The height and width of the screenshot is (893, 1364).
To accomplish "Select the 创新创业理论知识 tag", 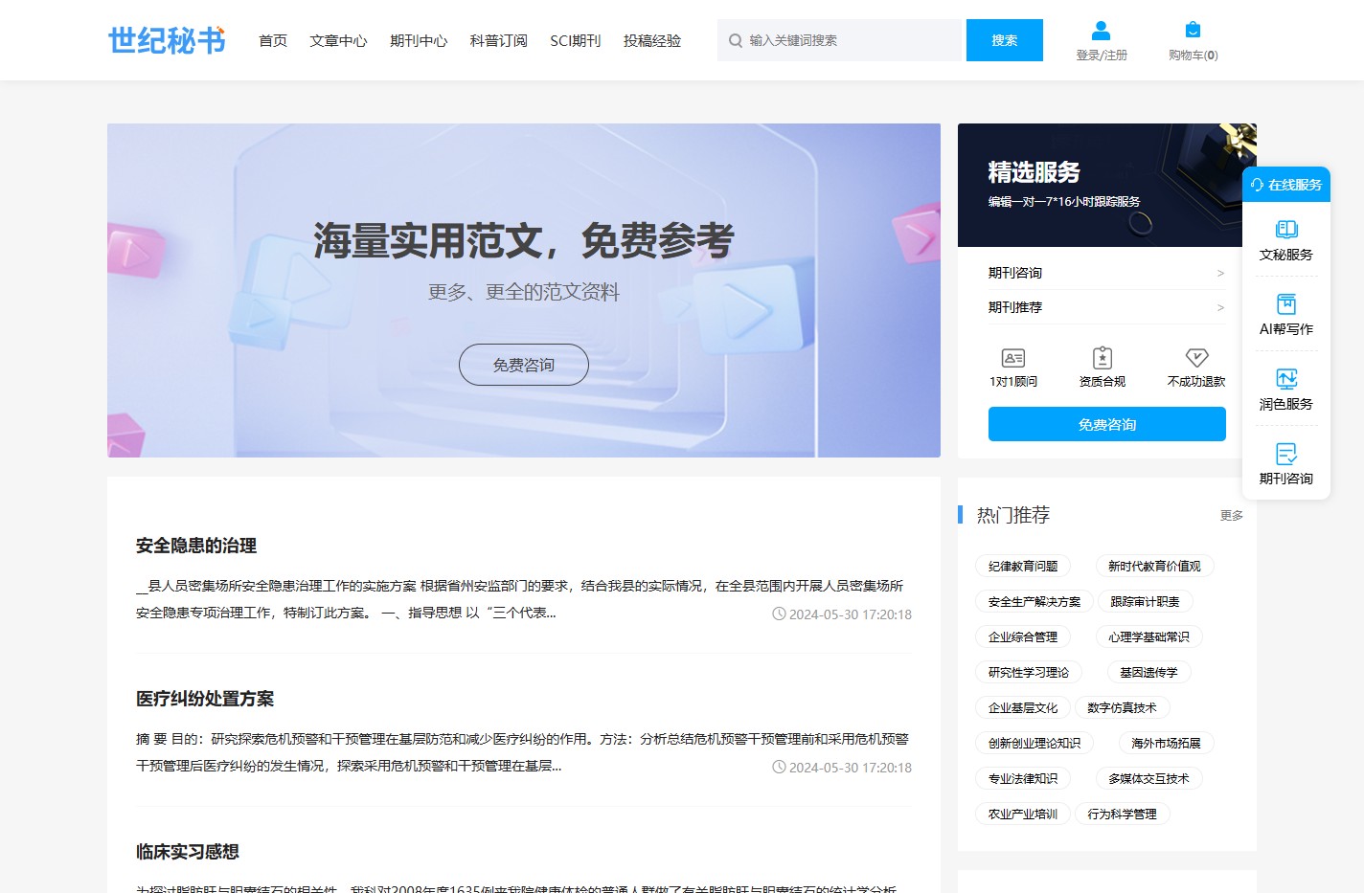I will (x=1034, y=743).
